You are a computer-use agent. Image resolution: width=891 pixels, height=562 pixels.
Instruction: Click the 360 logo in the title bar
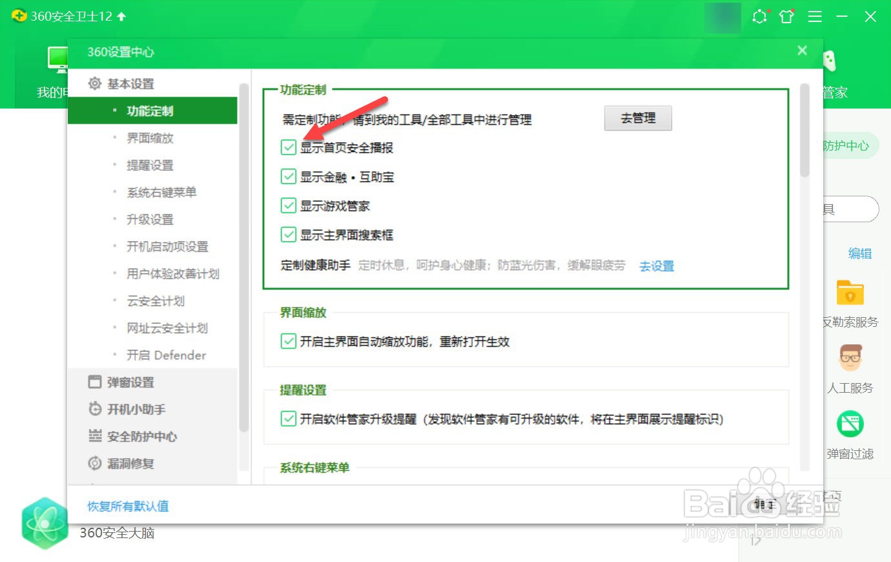(x=19, y=16)
